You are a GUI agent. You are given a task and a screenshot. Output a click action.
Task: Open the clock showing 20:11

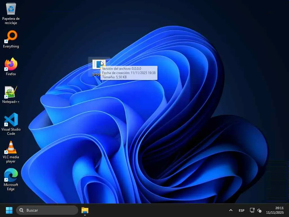pyautogui.click(x=275, y=210)
